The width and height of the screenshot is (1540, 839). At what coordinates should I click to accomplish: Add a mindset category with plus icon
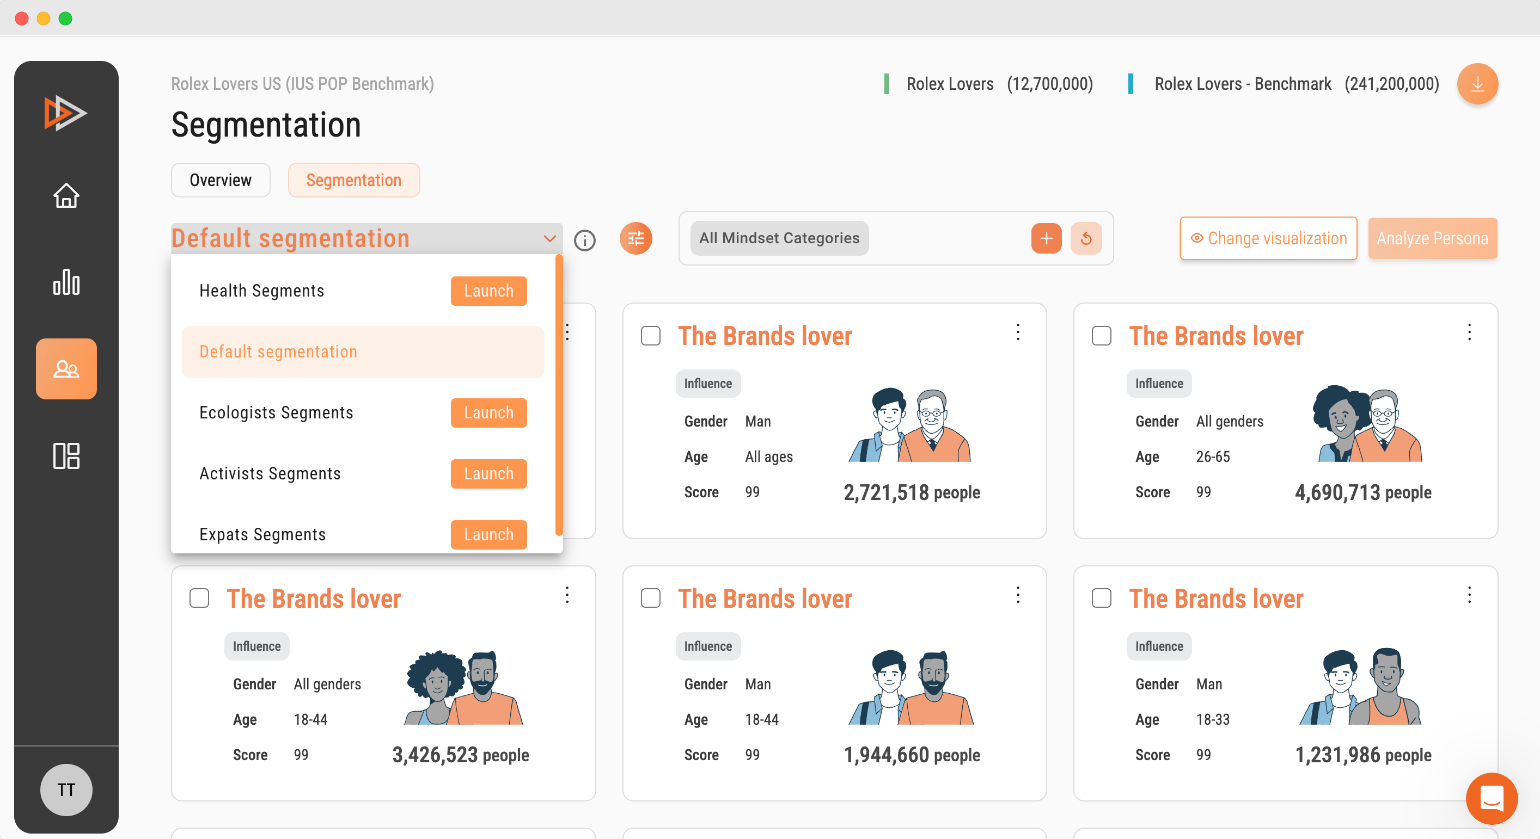(1046, 238)
